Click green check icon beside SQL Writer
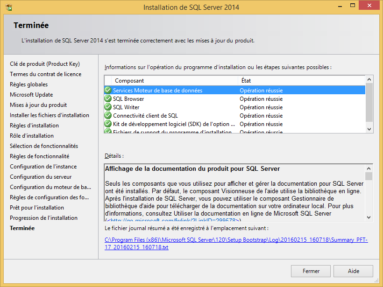 (108, 107)
